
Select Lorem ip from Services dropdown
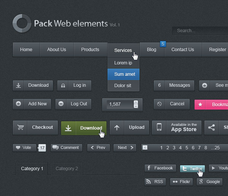tap(123, 63)
